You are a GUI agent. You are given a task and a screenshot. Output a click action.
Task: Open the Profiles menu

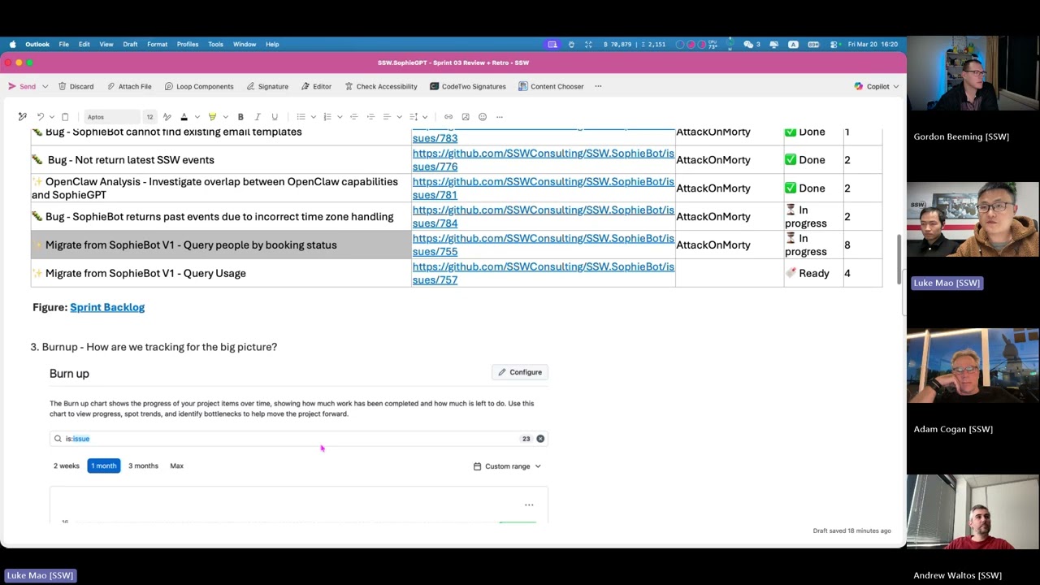(x=188, y=45)
